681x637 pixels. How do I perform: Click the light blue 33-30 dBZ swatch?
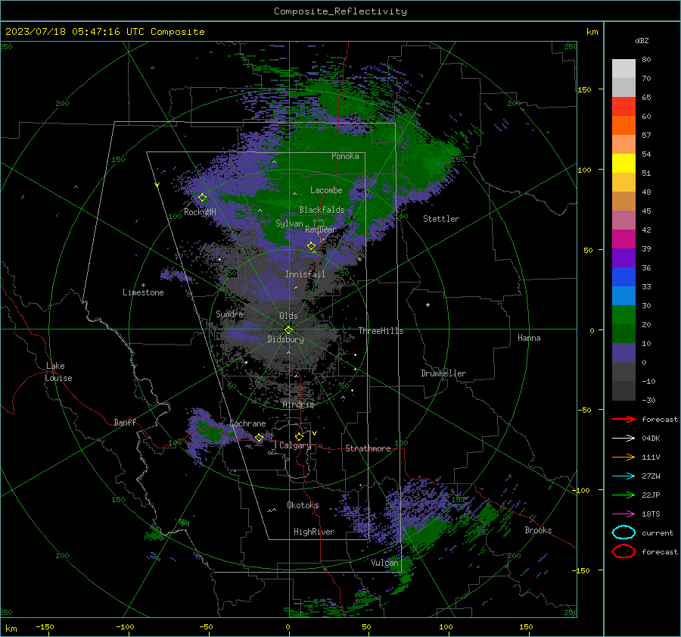[x=623, y=295]
